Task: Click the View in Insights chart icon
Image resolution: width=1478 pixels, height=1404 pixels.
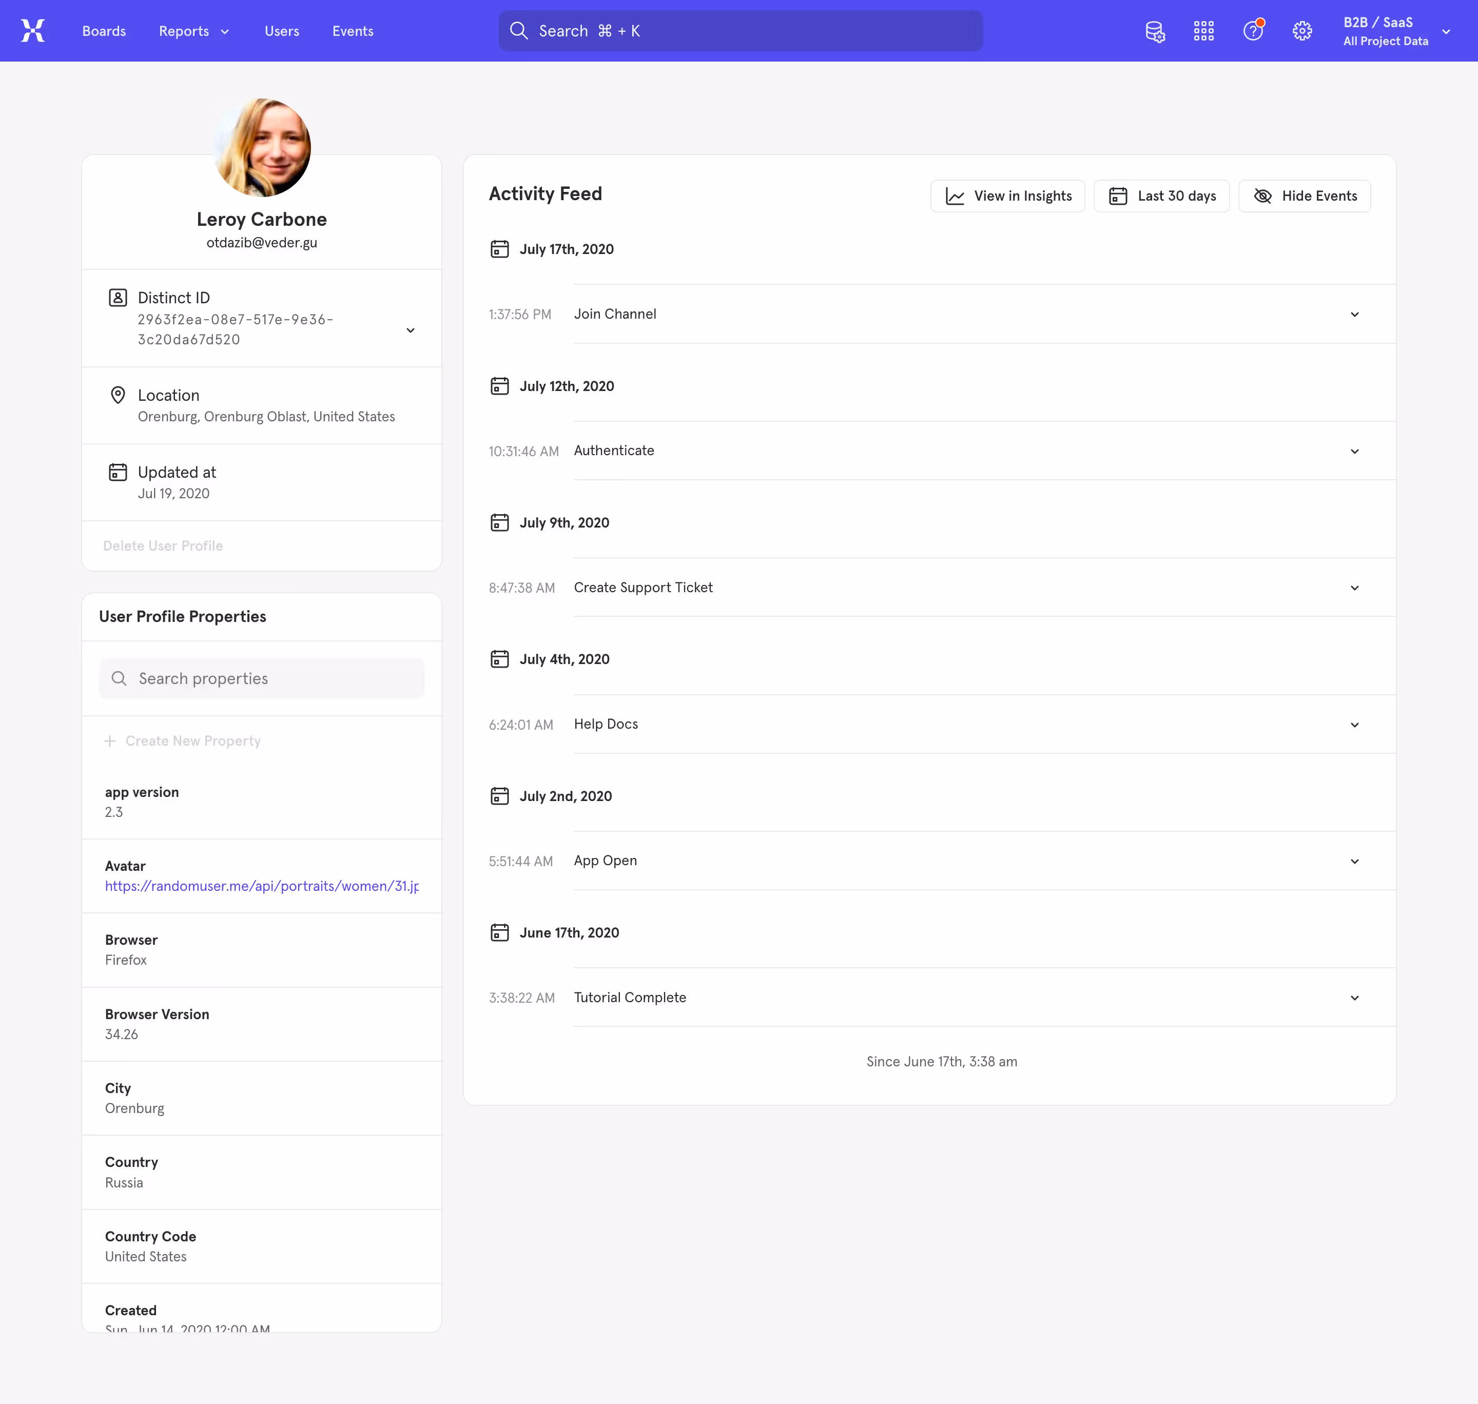Action: pyautogui.click(x=956, y=196)
